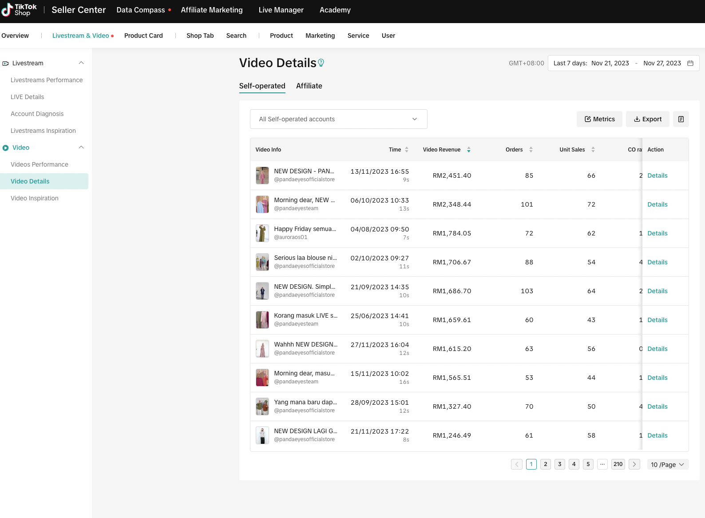Viewport: 705px width, 518px height.
Task: Click the Export button
Action: tap(647, 119)
